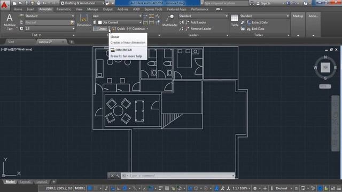Image resolution: width=342 pixels, height=192 pixels.
Task: Click the find text search icon
Action: 72,22
